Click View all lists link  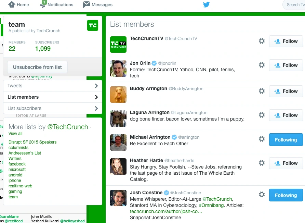coord(15,134)
